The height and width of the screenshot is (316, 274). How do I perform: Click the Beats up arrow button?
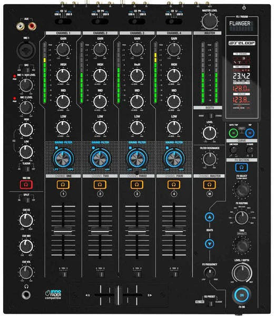click(x=210, y=217)
